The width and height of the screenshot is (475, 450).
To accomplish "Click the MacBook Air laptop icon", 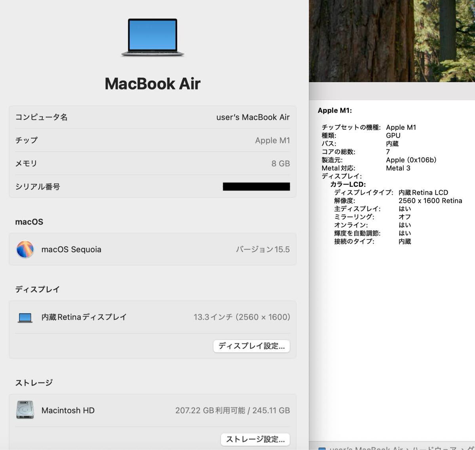I will click(x=152, y=38).
